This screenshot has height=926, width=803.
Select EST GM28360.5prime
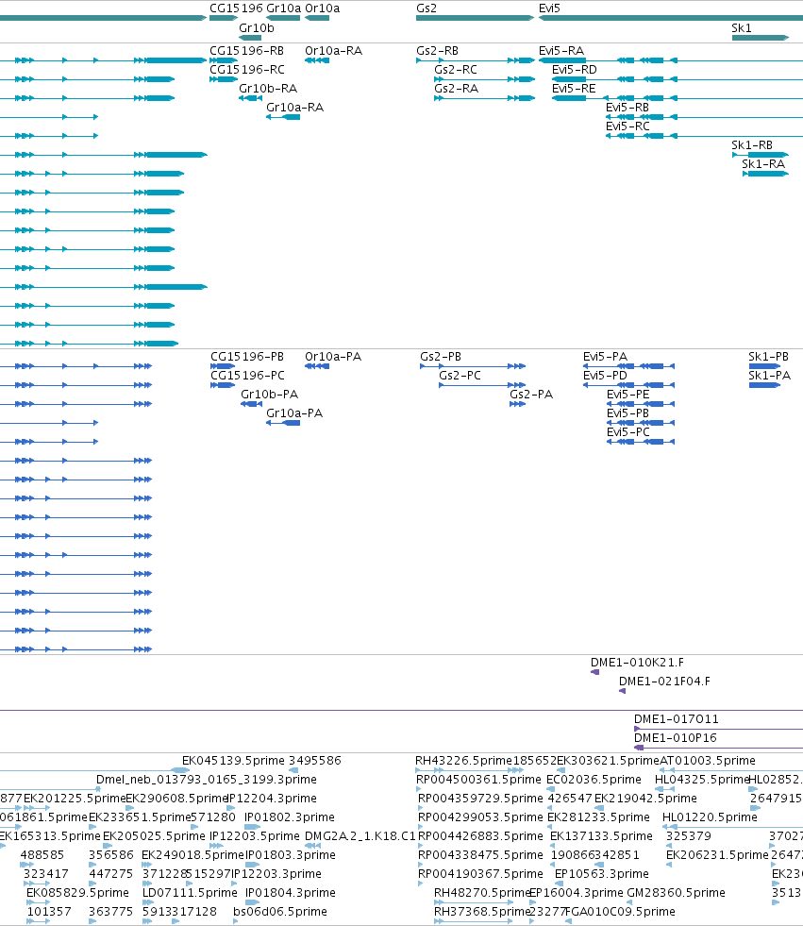pos(676,893)
